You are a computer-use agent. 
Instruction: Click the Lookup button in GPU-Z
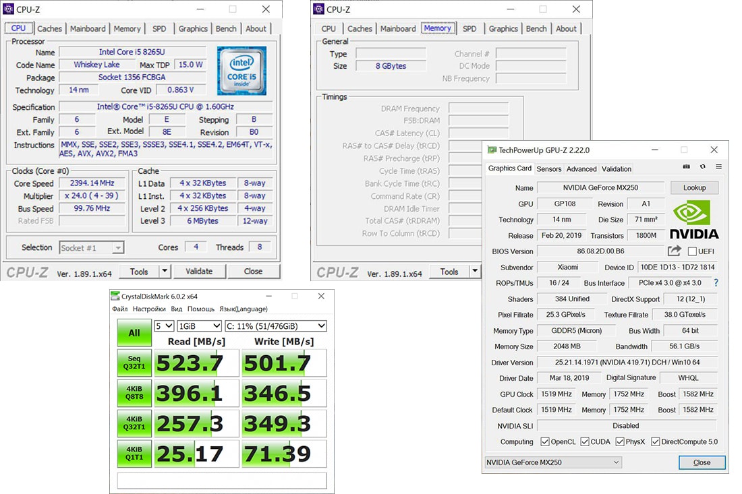point(694,187)
